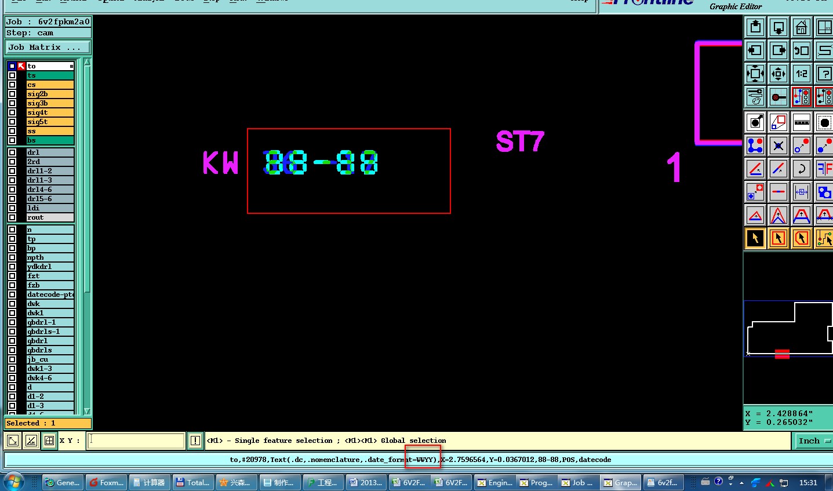833x491 pixels.
Task: Select the diagonal red-blue line tool
Action: click(x=779, y=169)
